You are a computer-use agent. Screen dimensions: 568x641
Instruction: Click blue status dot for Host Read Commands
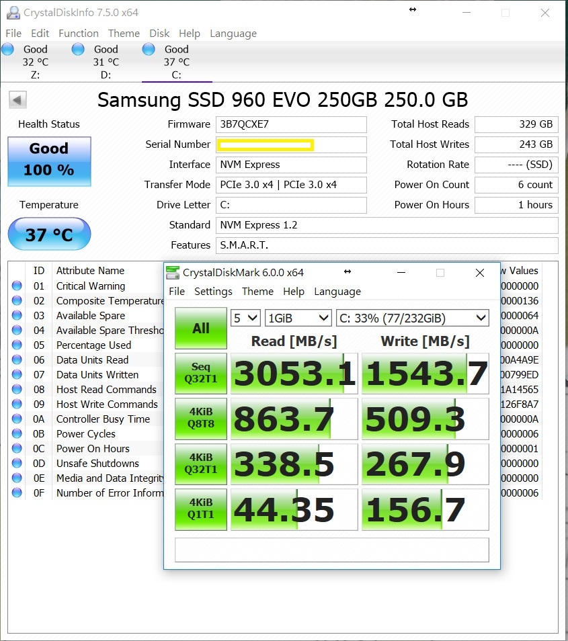(17, 389)
